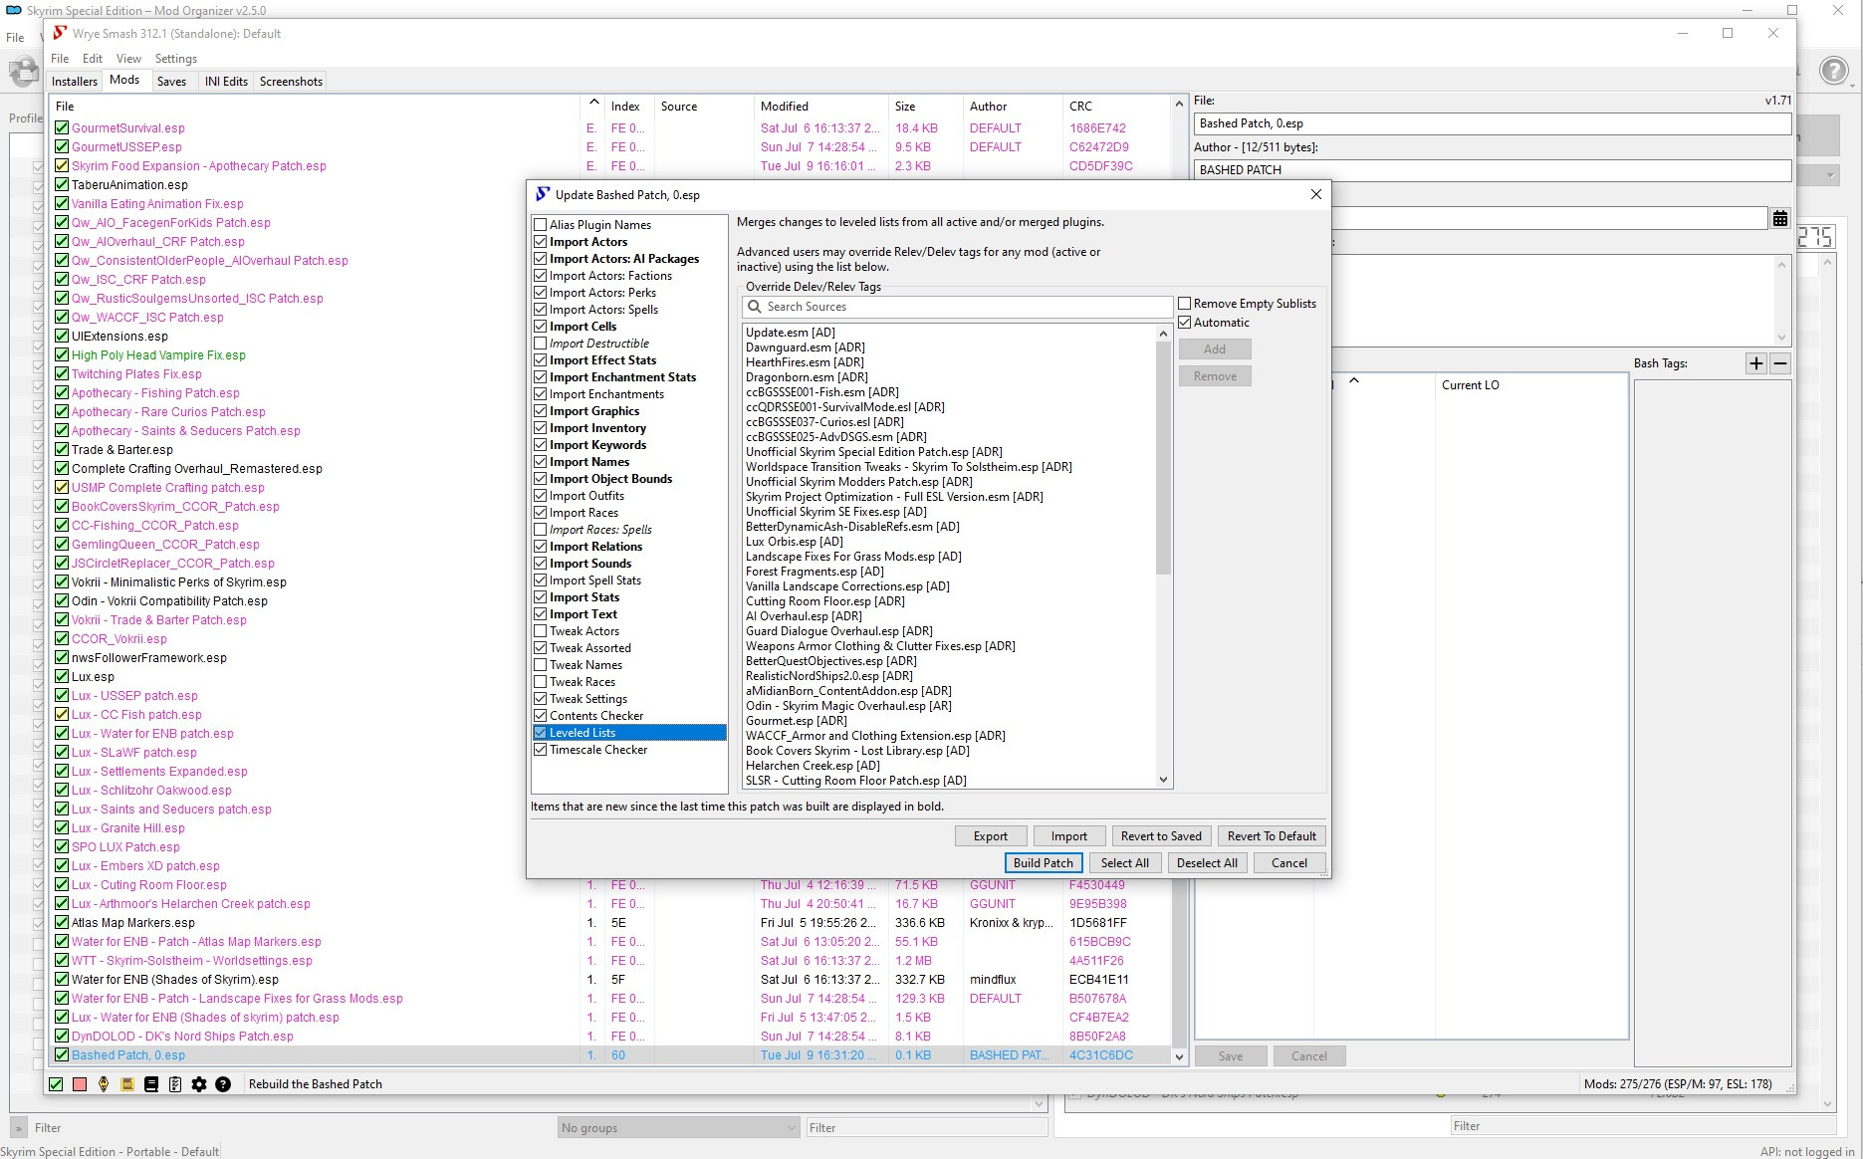Click the Mod Organizer toolbar icon below File menu
The width and height of the screenshot is (1863, 1159).
(x=24, y=72)
